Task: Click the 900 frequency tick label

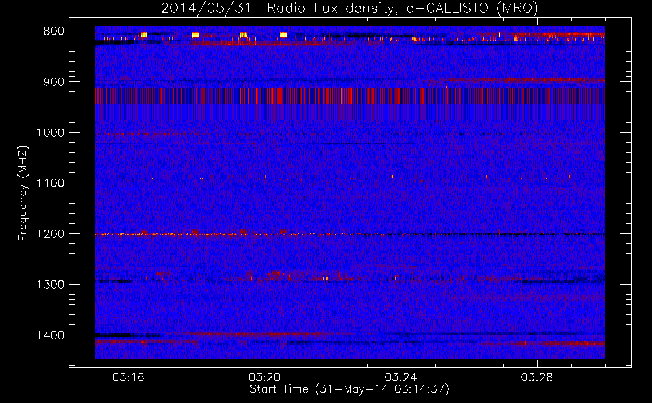Action: [x=54, y=82]
